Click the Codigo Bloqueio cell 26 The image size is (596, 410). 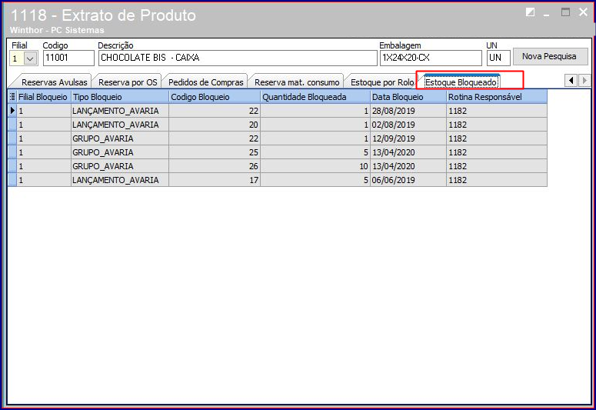[215, 166]
